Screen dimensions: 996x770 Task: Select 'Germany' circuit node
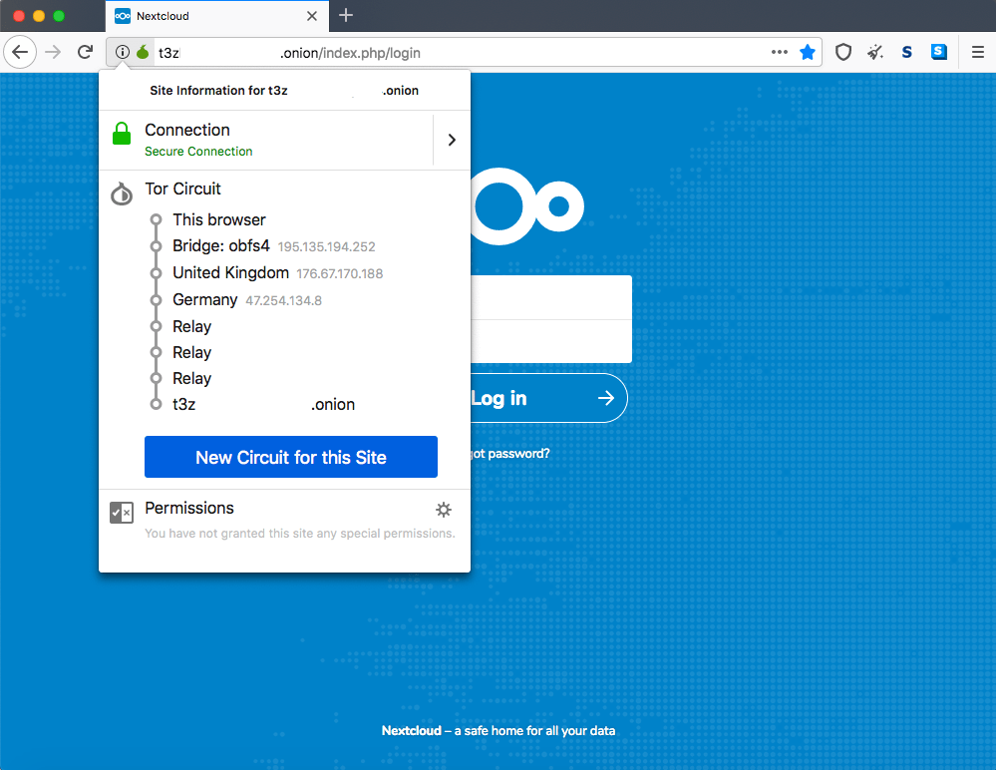click(205, 300)
